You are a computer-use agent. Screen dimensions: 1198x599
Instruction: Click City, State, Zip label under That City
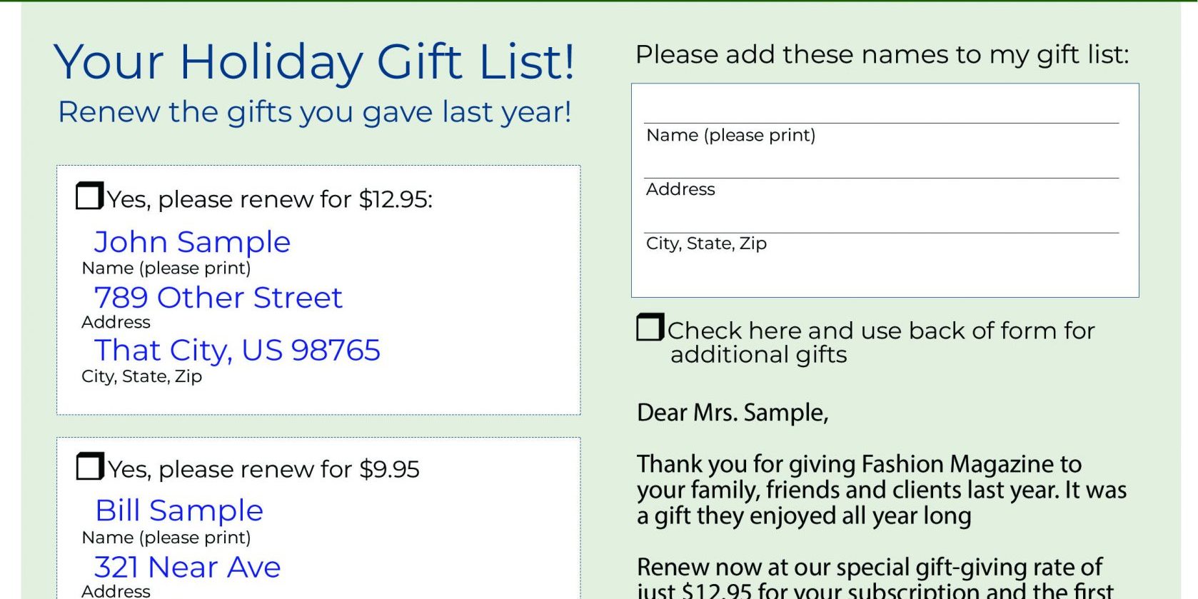click(141, 376)
